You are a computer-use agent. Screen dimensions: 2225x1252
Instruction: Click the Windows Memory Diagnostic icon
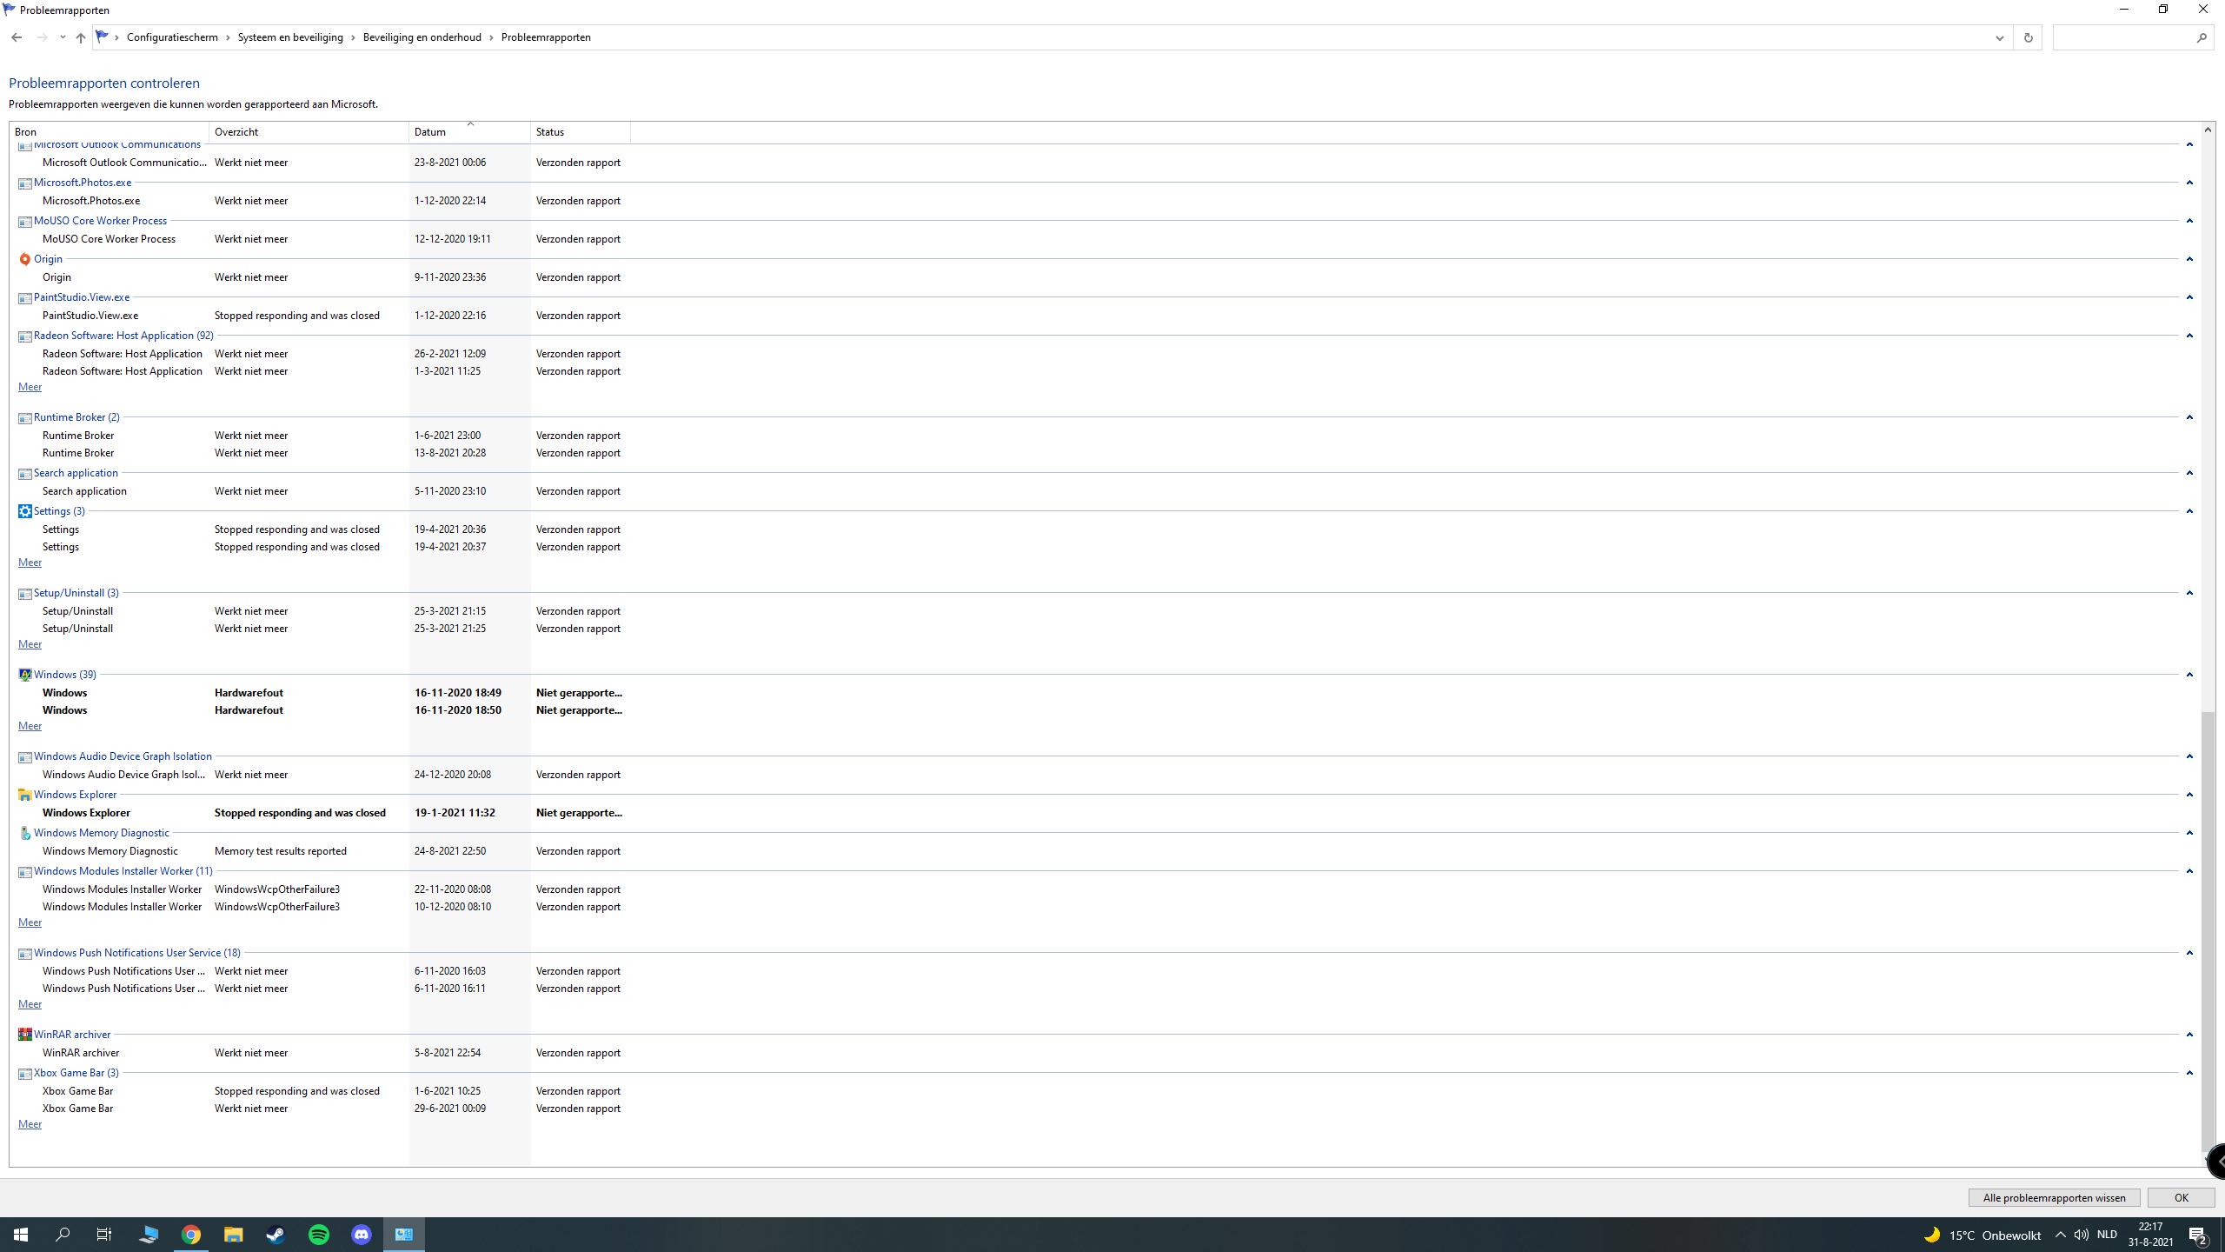24,833
